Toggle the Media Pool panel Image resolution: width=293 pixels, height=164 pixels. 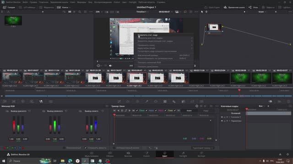point(47,7)
